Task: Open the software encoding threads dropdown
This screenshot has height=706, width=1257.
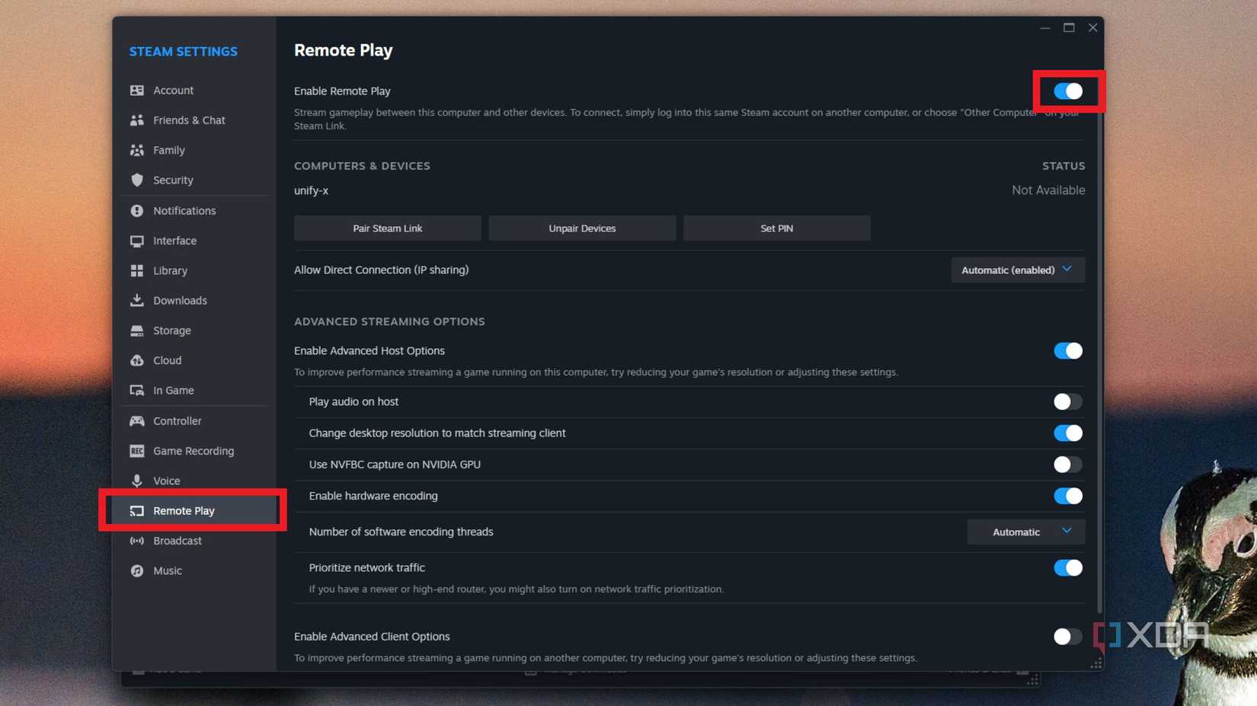Action: (x=1025, y=532)
